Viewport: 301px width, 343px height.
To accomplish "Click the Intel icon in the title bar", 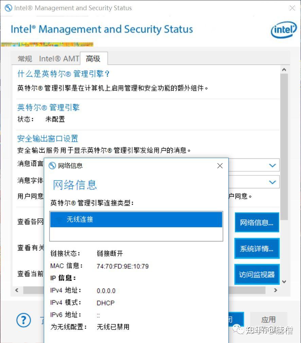I will click(8, 8).
